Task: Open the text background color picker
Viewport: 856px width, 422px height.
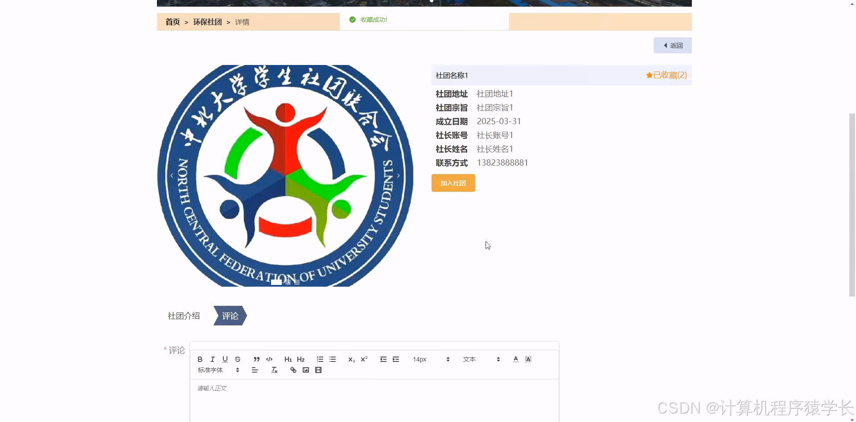Action: 528,359
